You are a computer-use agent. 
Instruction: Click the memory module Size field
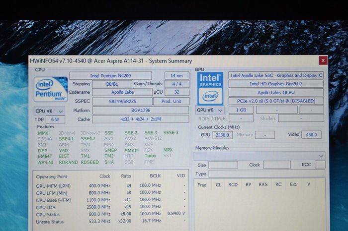tap(223, 165)
